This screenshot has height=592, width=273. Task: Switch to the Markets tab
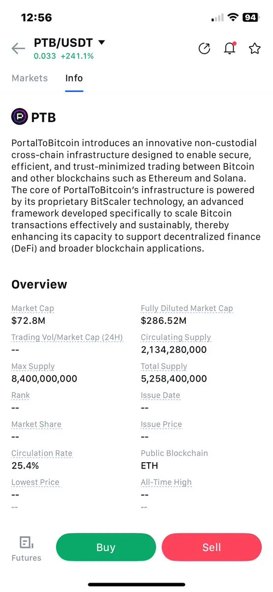pos(30,78)
